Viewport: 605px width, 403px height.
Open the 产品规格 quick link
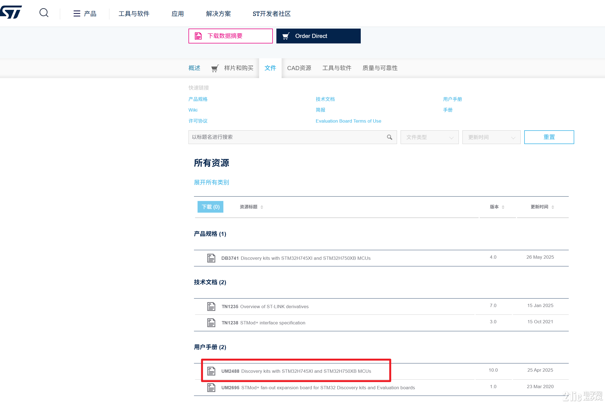[x=198, y=99]
